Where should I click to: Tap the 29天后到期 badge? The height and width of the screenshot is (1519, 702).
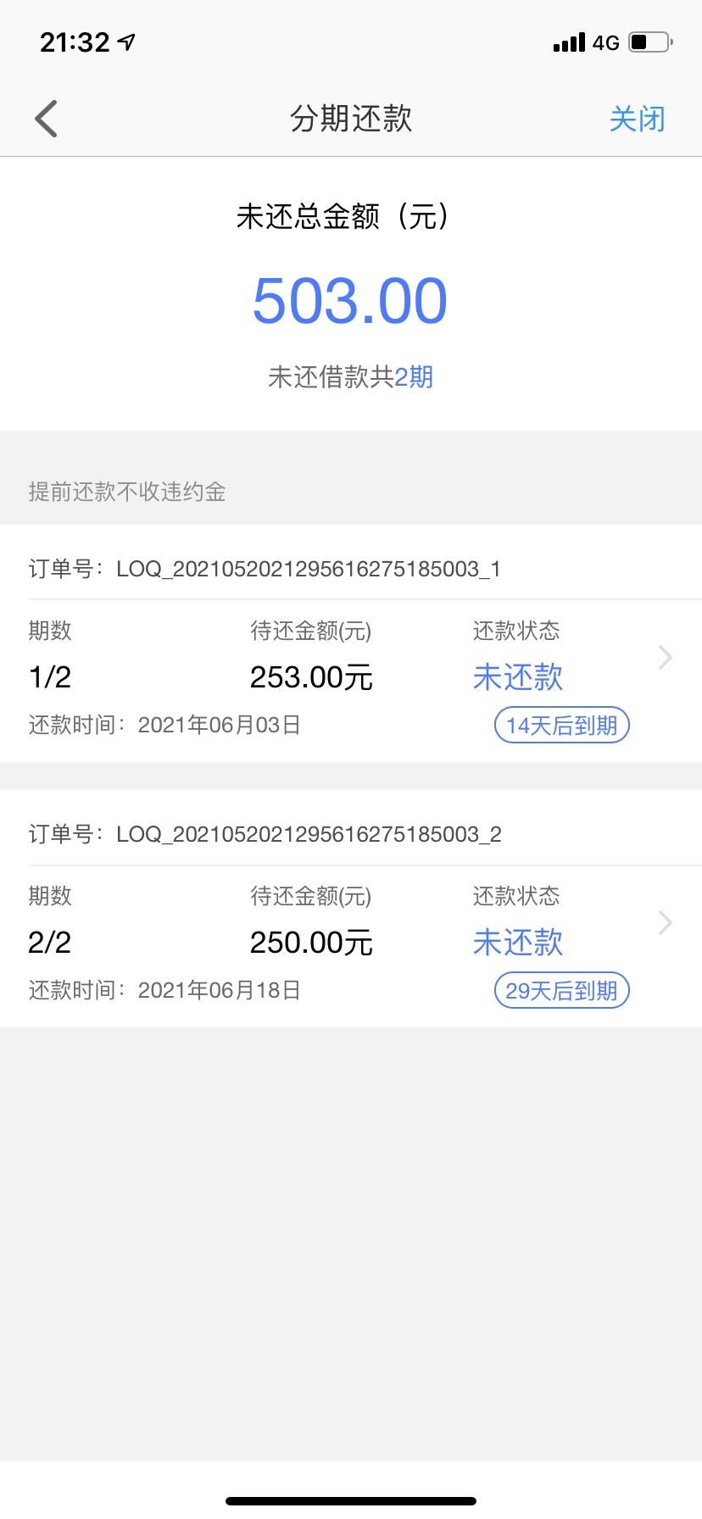pyautogui.click(x=562, y=991)
